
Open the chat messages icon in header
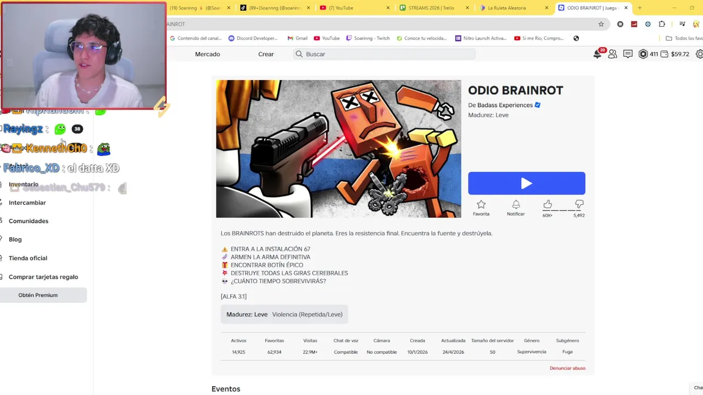pos(628,54)
